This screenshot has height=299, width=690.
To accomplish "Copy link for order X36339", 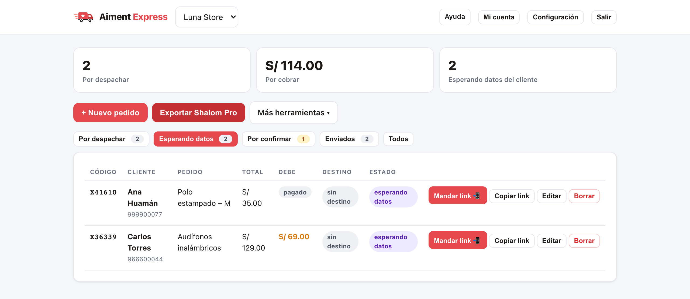I will (x=512, y=241).
